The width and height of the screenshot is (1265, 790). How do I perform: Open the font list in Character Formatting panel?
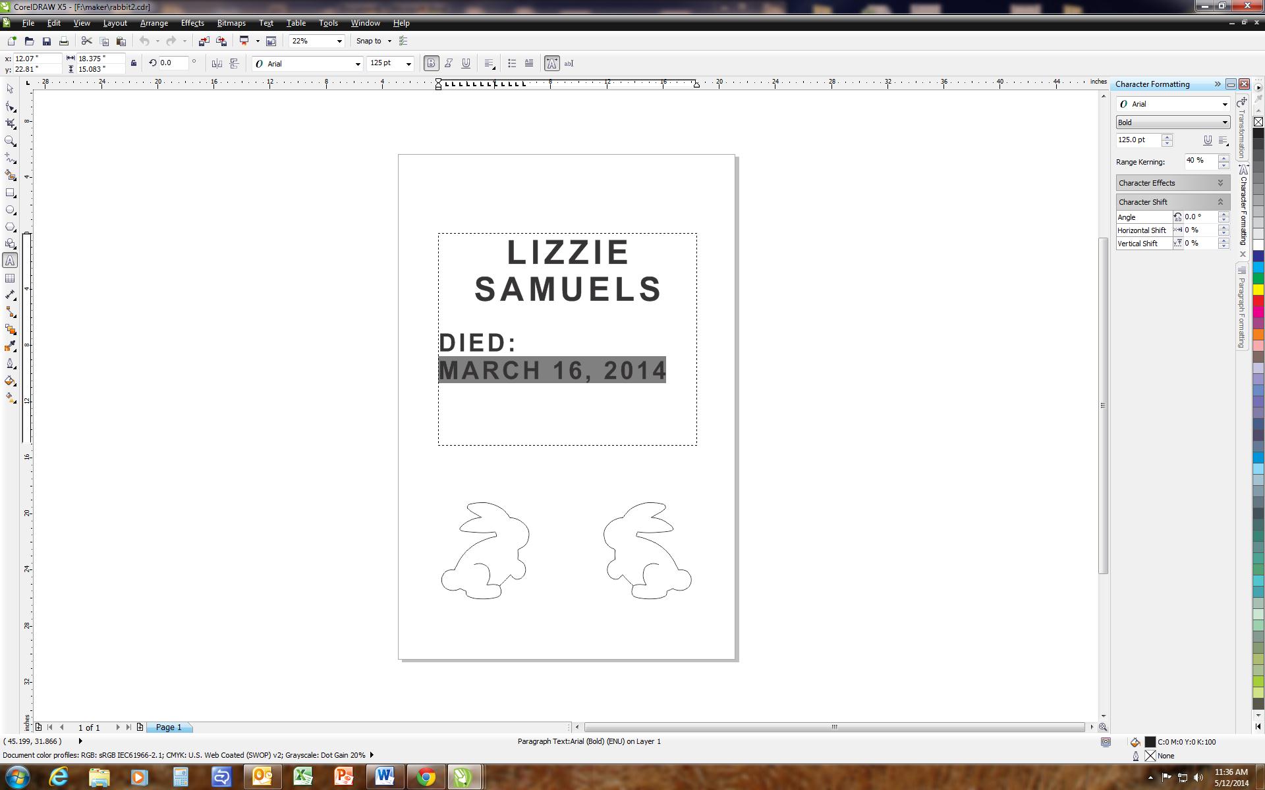[1225, 103]
